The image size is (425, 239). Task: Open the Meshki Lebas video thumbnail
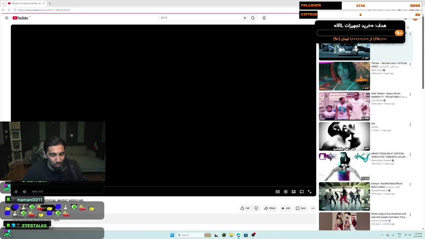[x=344, y=76]
